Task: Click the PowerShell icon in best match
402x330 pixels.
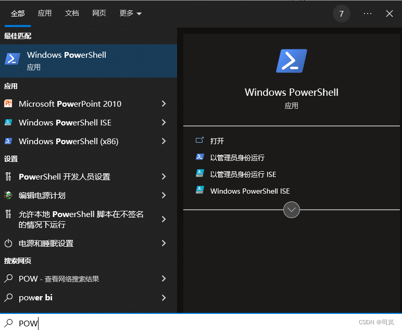Action: pyautogui.click(x=12, y=59)
